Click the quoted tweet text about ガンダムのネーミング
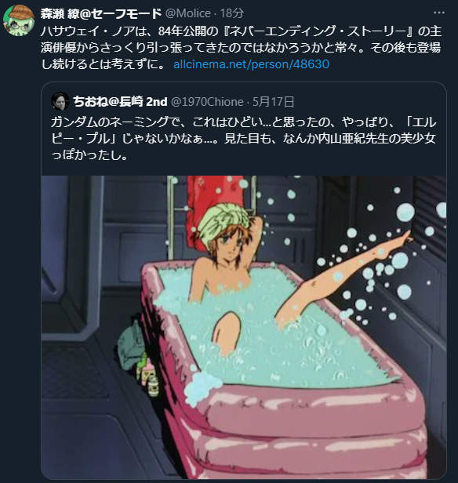Image resolution: width=458 pixels, height=483 pixels. [244, 139]
